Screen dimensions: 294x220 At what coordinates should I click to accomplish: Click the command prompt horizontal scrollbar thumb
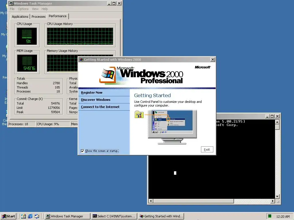(x=193, y=201)
